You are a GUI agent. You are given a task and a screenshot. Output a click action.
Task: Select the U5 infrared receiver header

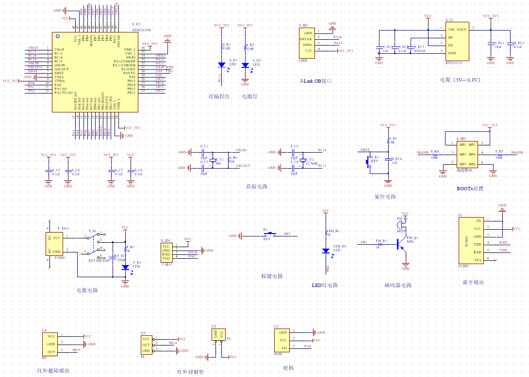(146, 345)
